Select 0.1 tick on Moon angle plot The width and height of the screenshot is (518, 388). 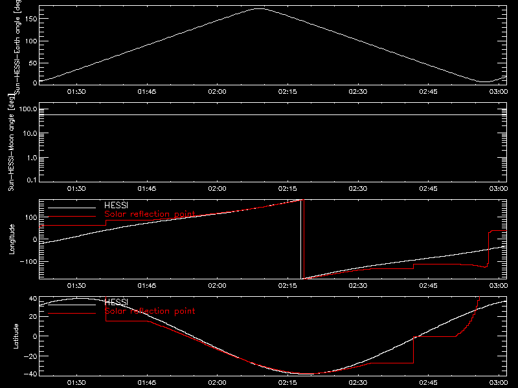tap(32, 180)
